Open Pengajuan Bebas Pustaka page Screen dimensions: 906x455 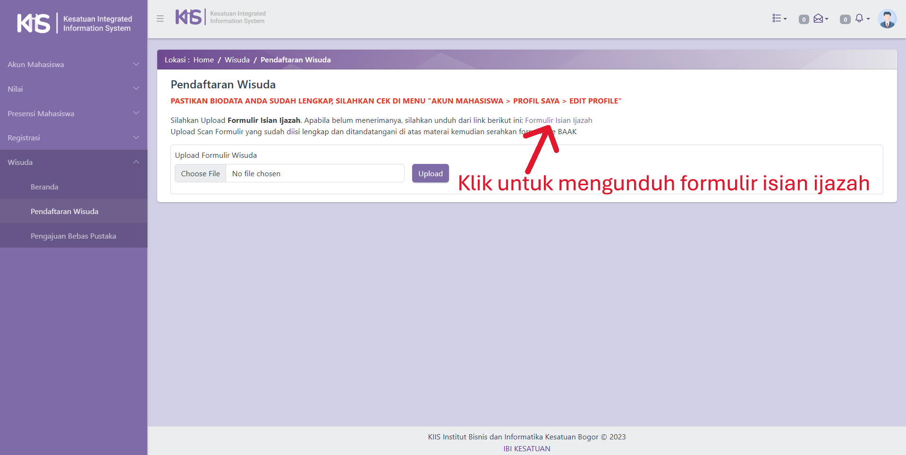(x=73, y=236)
